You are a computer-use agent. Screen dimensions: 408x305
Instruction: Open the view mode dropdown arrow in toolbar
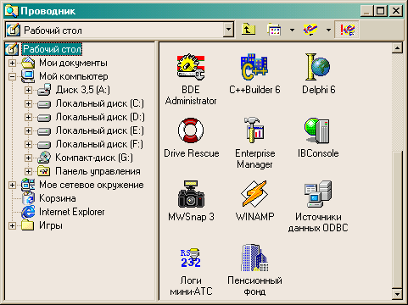point(292,30)
